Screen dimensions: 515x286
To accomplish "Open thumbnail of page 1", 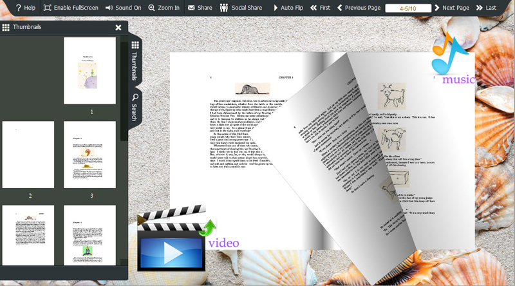I will [x=89, y=71].
